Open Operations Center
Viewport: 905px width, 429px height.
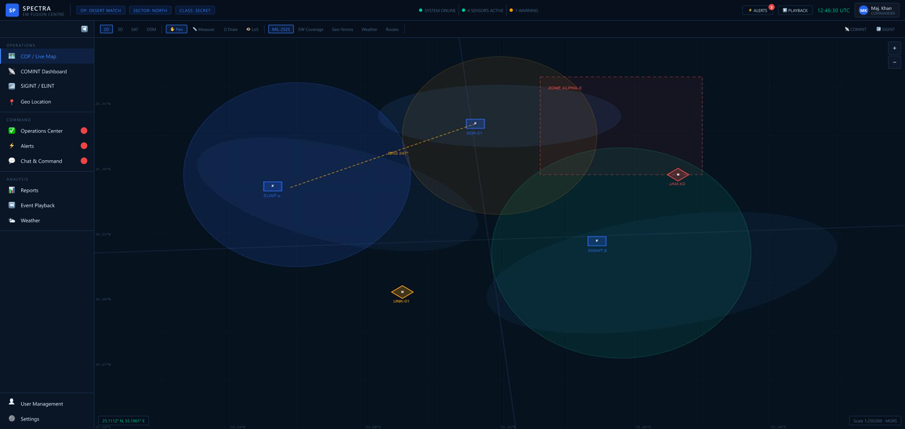(x=47, y=131)
